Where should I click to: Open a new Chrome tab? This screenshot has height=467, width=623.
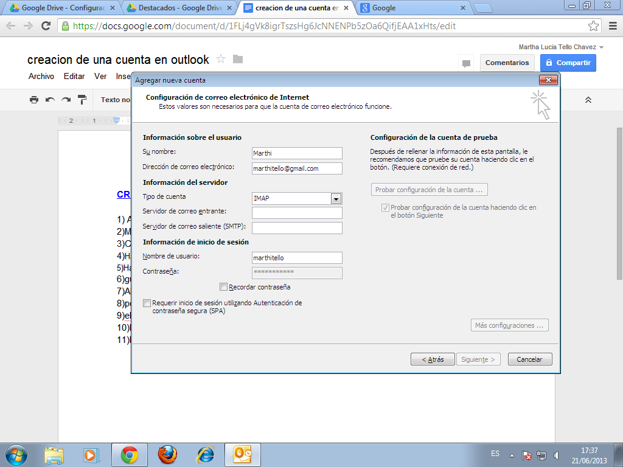tap(483, 8)
